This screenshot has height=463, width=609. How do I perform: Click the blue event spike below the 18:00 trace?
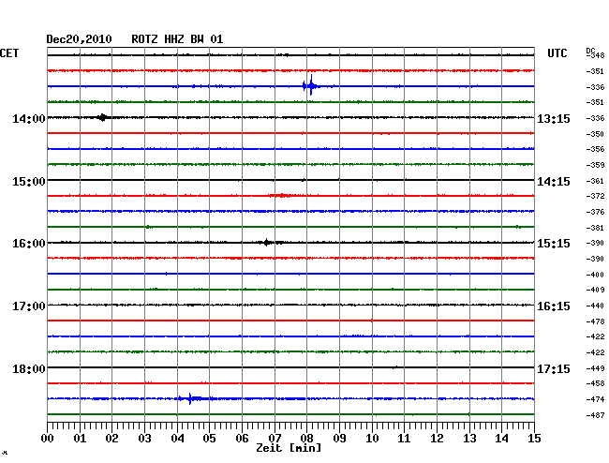(x=190, y=398)
